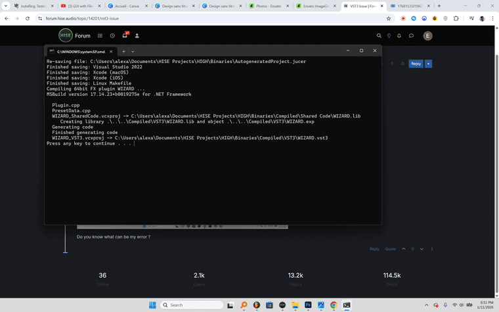Open the forum search magnifier icon
This screenshot has height=312, width=499.
click(379, 35)
